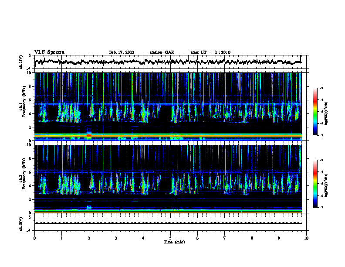The image size is (345, 267).
Task: Click the "4" tick on ch.2 frequency axis
Action: point(30,186)
